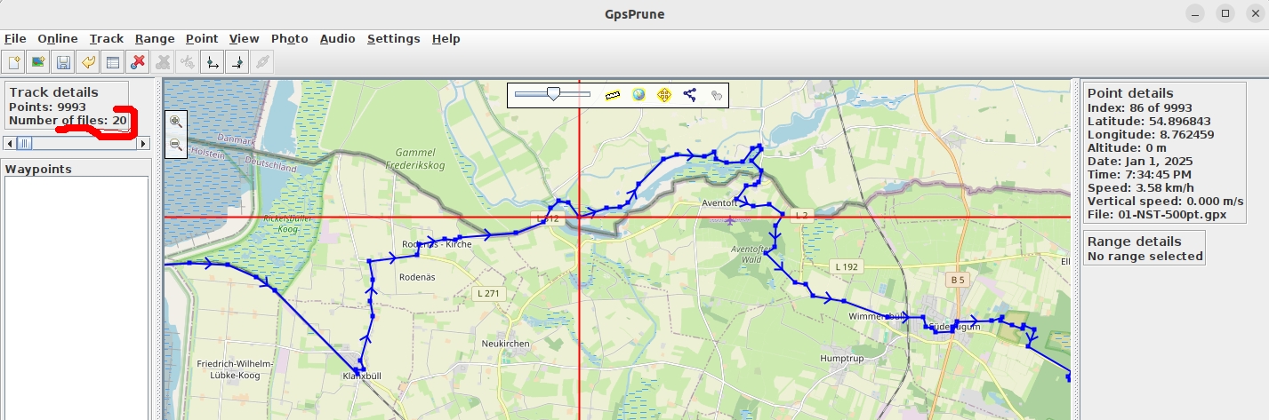The image size is (1269, 420).
Task: Zoom out on the map
Action: tap(176, 144)
